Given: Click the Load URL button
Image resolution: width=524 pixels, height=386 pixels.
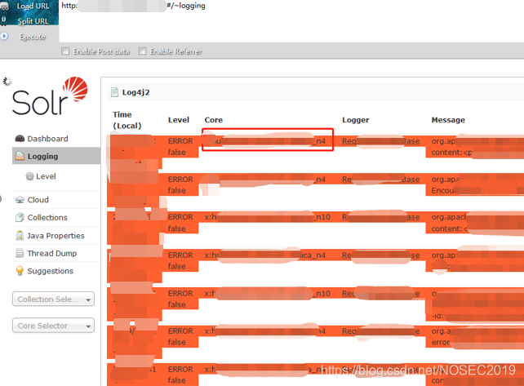Looking at the screenshot, I should point(33,6).
